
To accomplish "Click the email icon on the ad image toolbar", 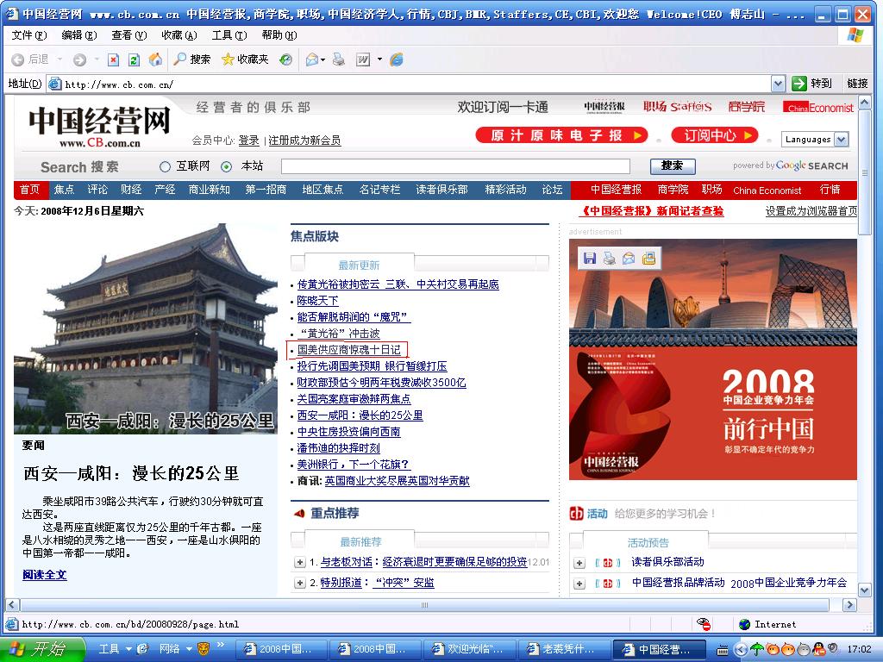I will 629,259.
